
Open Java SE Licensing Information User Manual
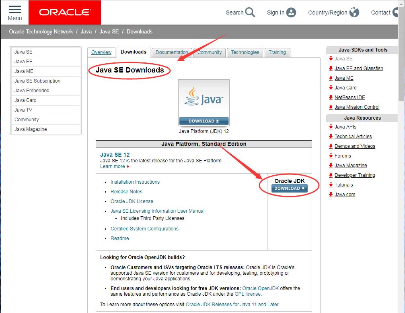158,211
